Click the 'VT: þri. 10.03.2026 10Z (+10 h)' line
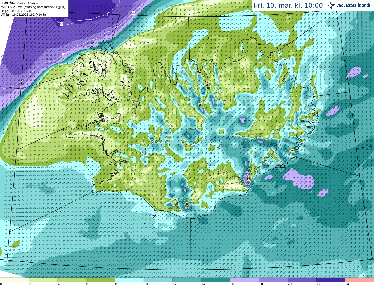This screenshot has height=286, width=374. click(x=23, y=15)
